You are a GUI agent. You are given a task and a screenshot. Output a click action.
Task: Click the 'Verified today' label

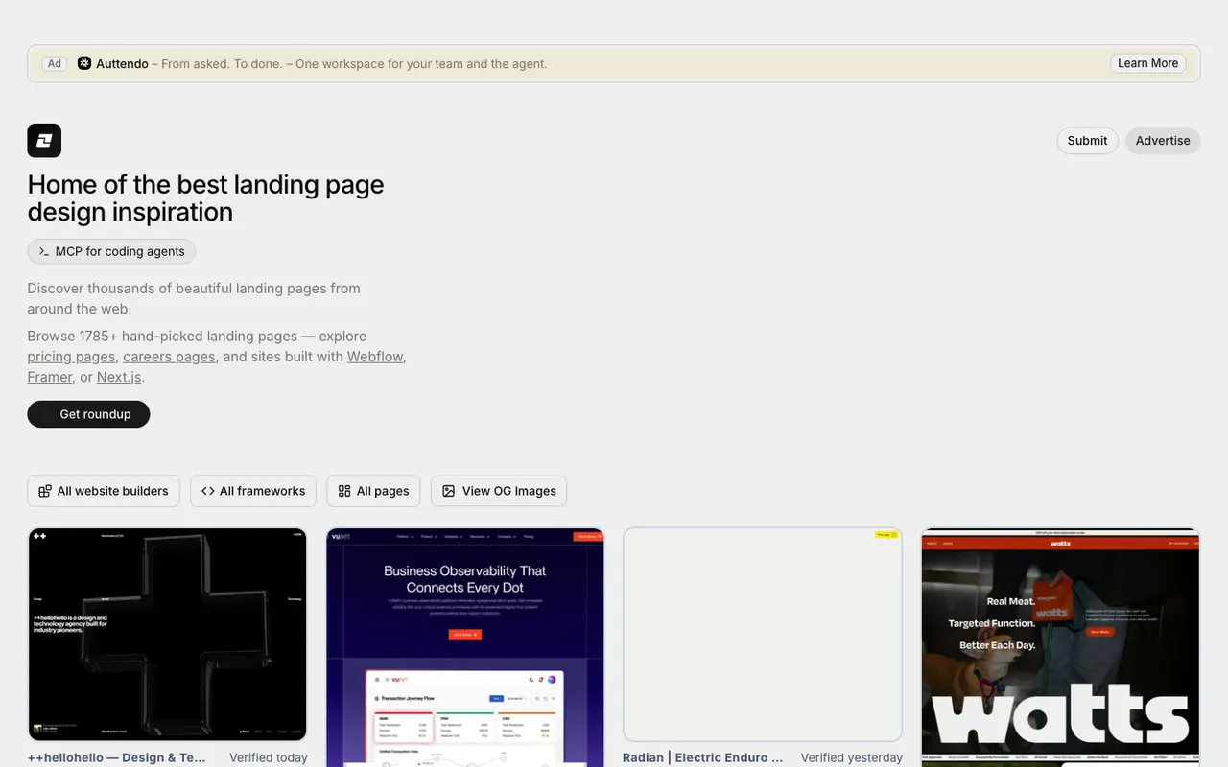click(x=269, y=757)
